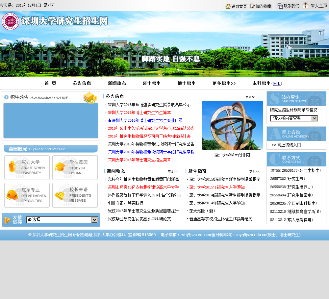Open 2016年接收推荐免试攻读硕士研究生公告
This screenshot has width=329, height=299.
[x=151, y=144]
